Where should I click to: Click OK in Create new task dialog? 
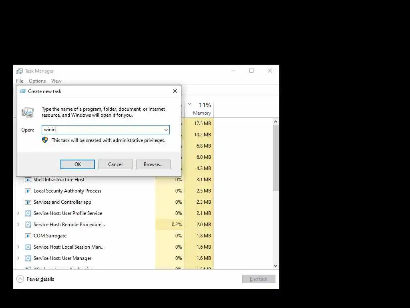[78, 164]
